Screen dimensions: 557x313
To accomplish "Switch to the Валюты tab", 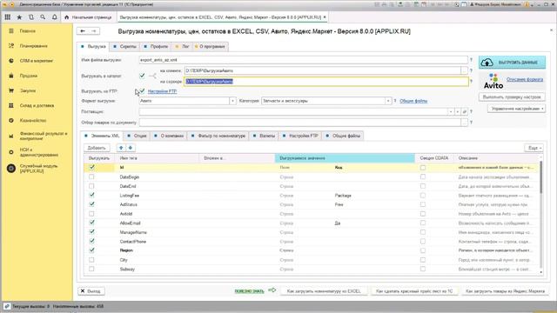I will 264,136.
